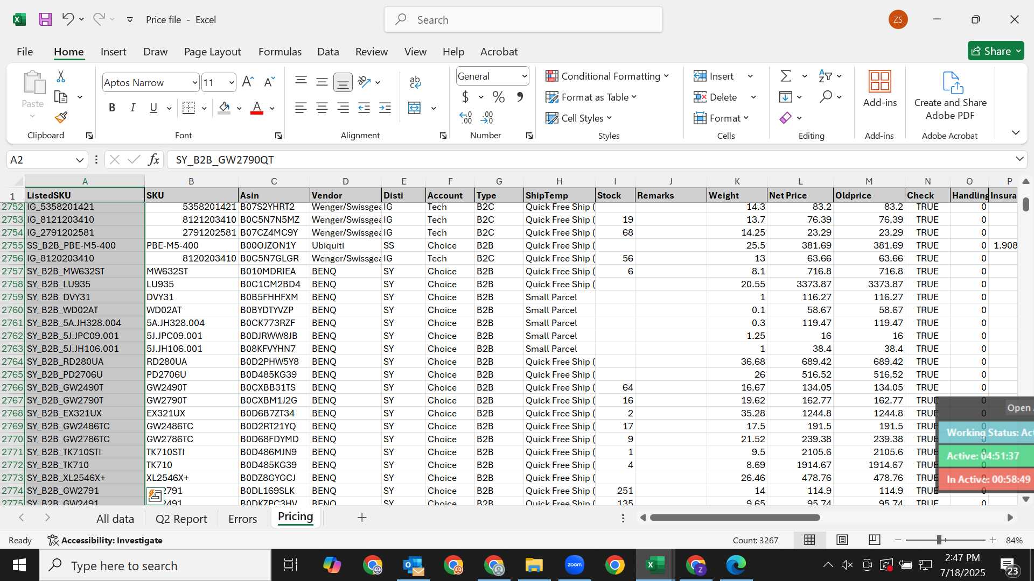Toggle Bottom Align for cells

click(x=343, y=82)
